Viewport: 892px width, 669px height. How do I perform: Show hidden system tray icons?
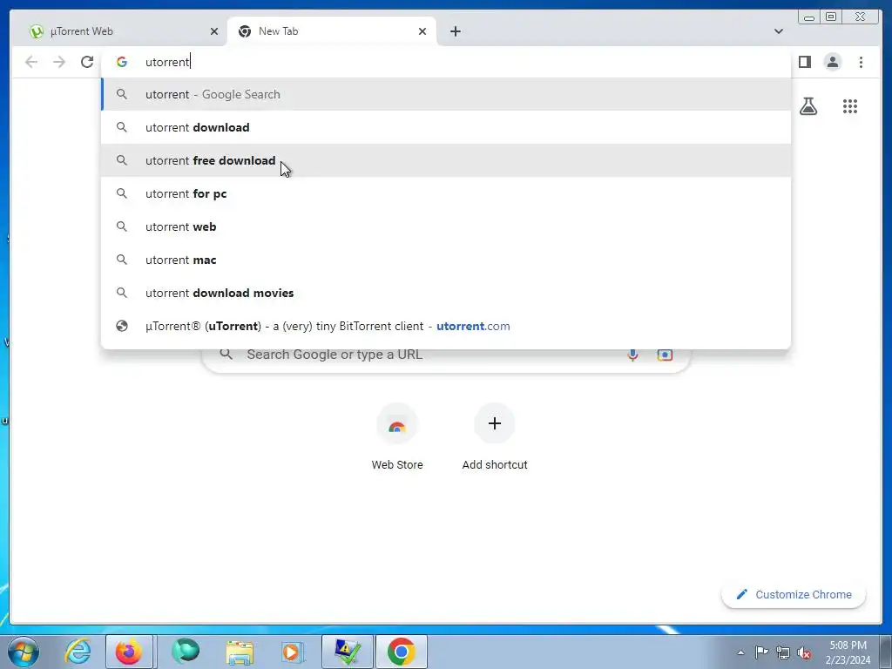point(740,652)
